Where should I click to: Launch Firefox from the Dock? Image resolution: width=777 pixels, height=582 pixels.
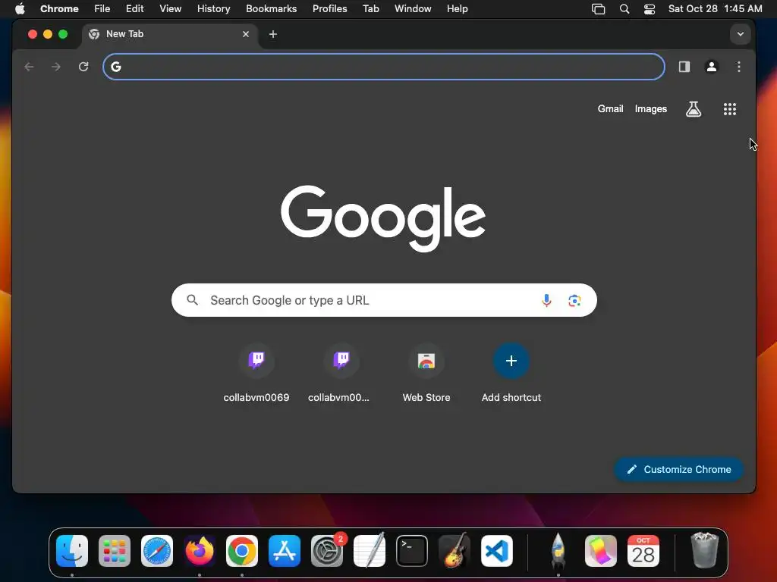click(x=200, y=551)
